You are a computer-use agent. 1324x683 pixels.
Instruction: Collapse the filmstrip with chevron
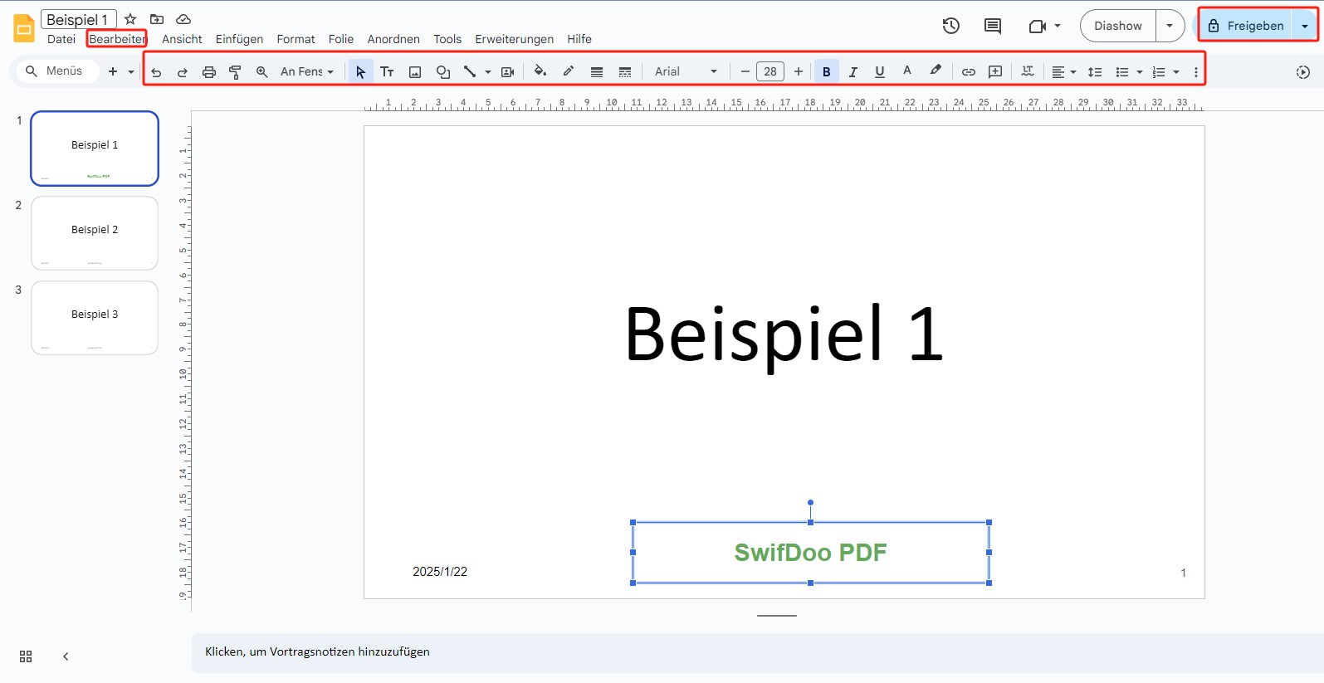(x=66, y=656)
